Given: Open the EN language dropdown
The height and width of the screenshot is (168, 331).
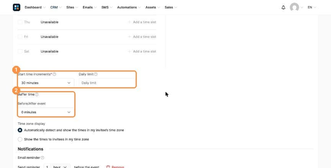Looking at the screenshot, I should click(x=312, y=7).
